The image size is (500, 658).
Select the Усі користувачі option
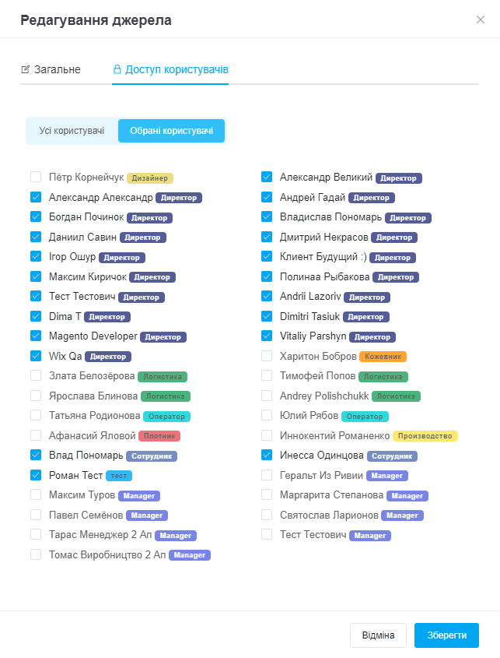tap(72, 131)
